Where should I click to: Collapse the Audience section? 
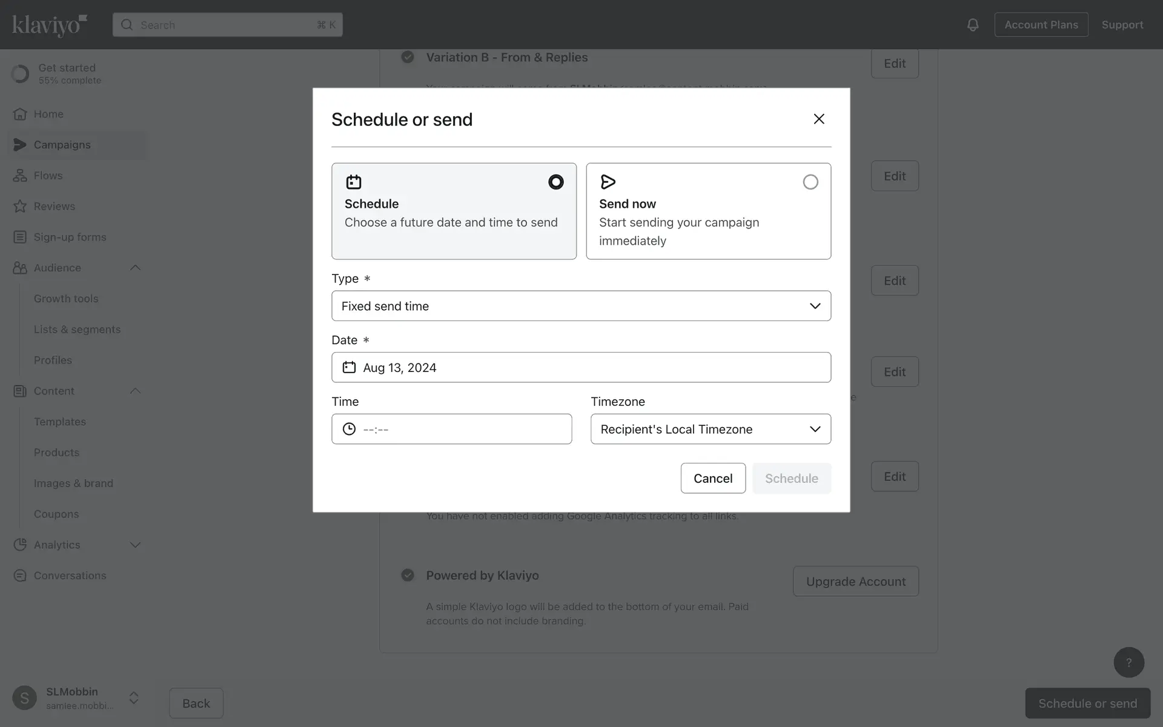click(x=135, y=268)
